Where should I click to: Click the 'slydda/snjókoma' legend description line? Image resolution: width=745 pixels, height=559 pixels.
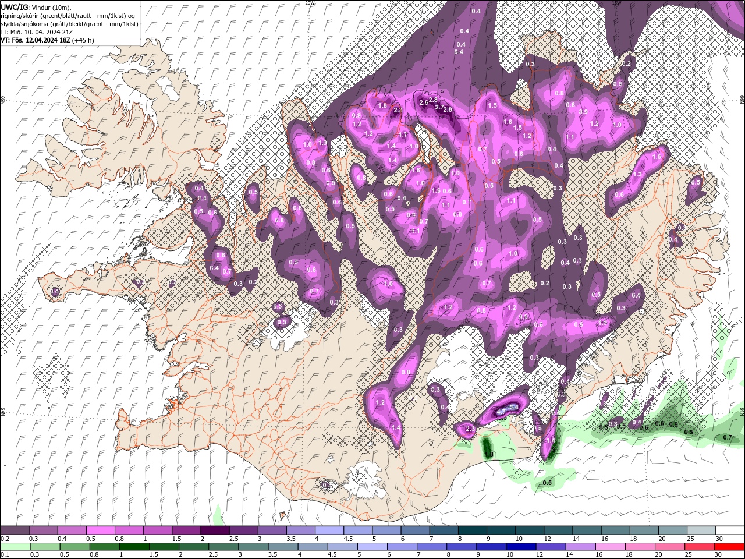(x=70, y=24)
